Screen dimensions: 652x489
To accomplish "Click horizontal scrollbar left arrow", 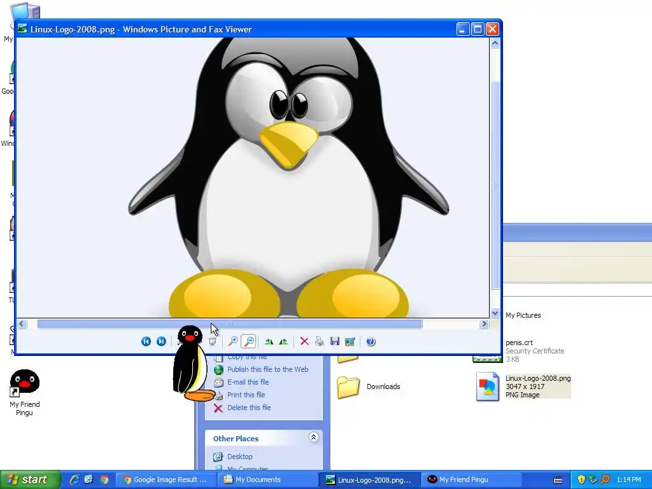I will pyautogui.click(x=22, y=324).
